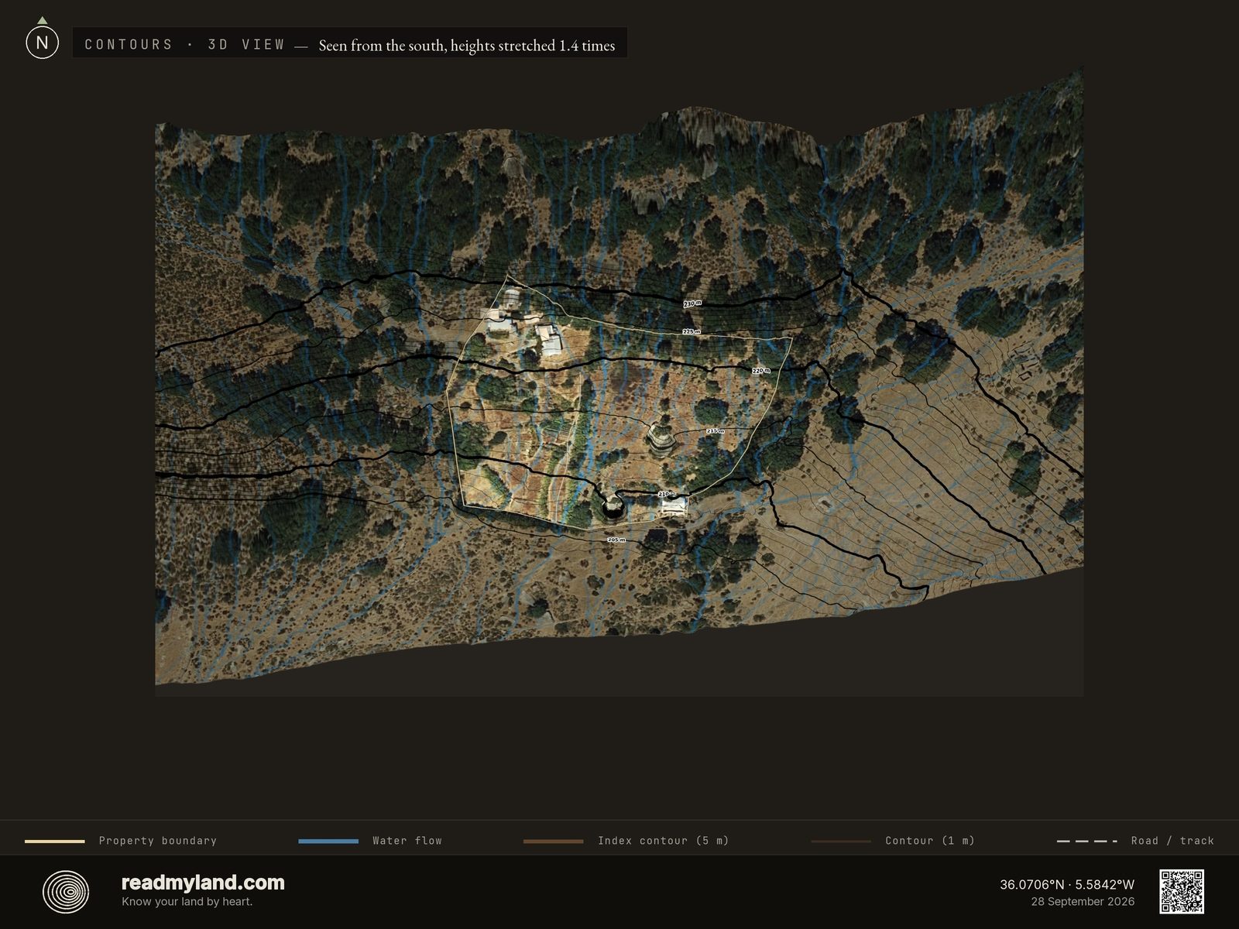The image size is (1239, 929).
Task: Click the date 28 September 2026
Action: point(1083,902)
